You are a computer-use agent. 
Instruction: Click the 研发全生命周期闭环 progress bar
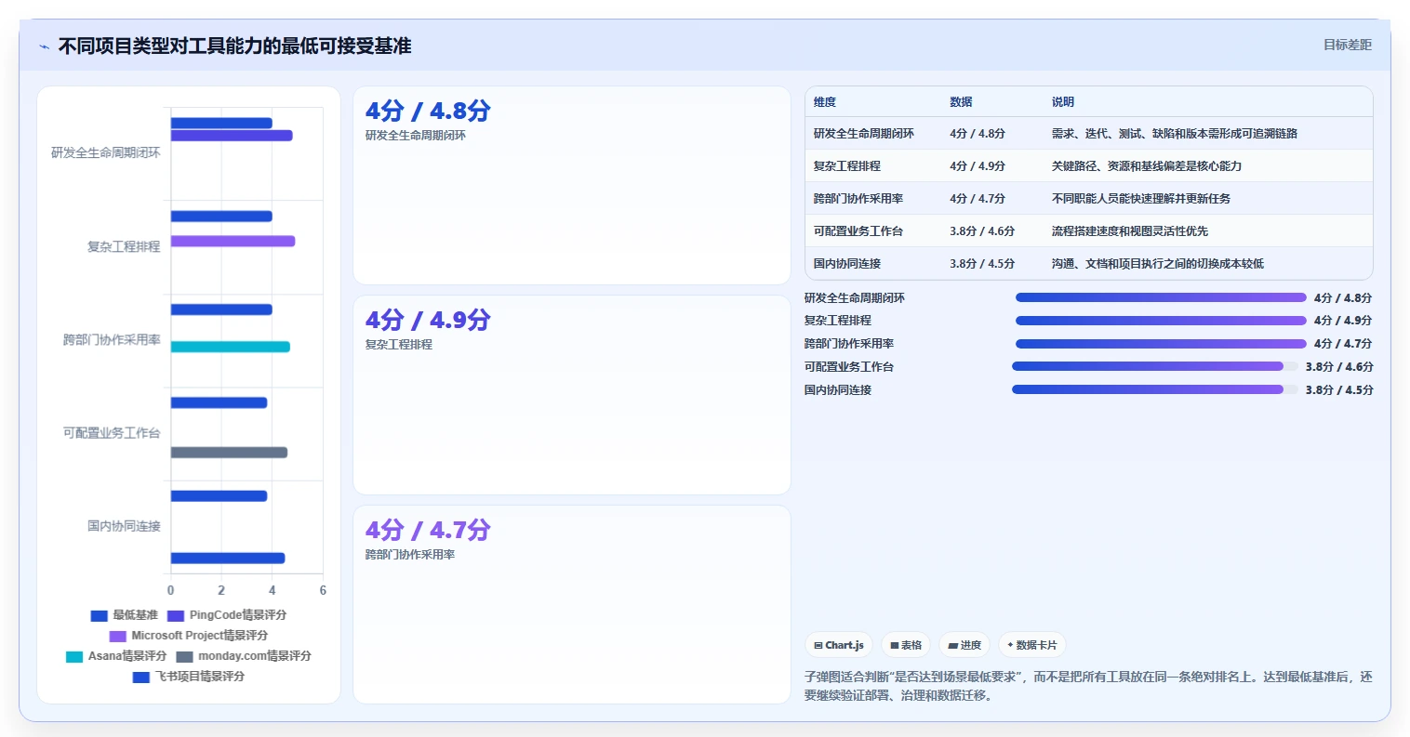click(1161, 297)
